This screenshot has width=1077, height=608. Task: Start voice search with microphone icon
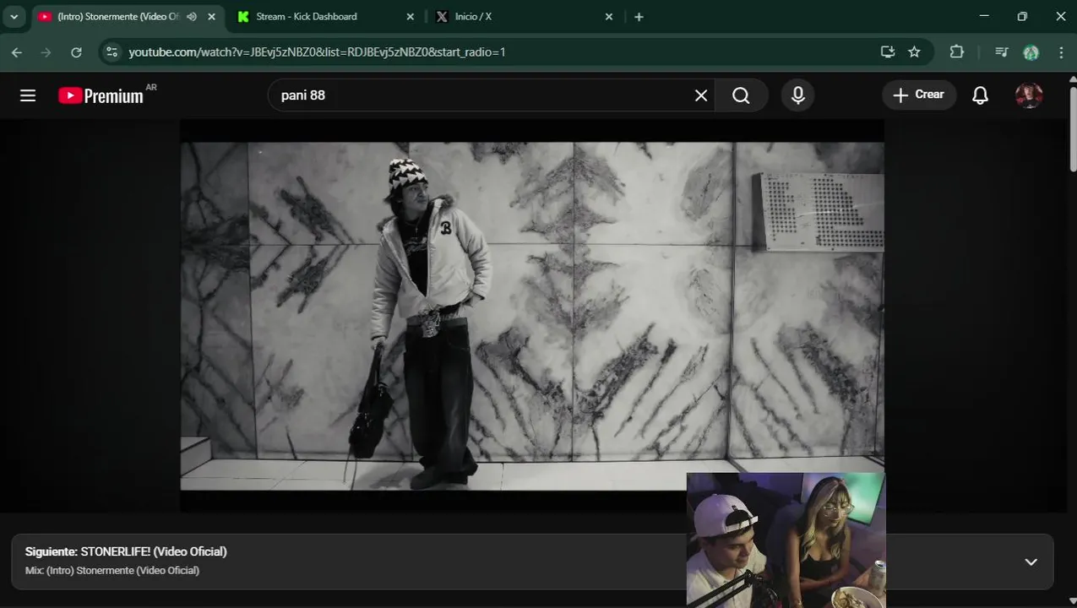pyautogui.click(x=798, y=95)
